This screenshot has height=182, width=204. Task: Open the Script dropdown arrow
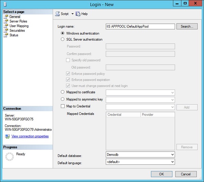point(72,14)
